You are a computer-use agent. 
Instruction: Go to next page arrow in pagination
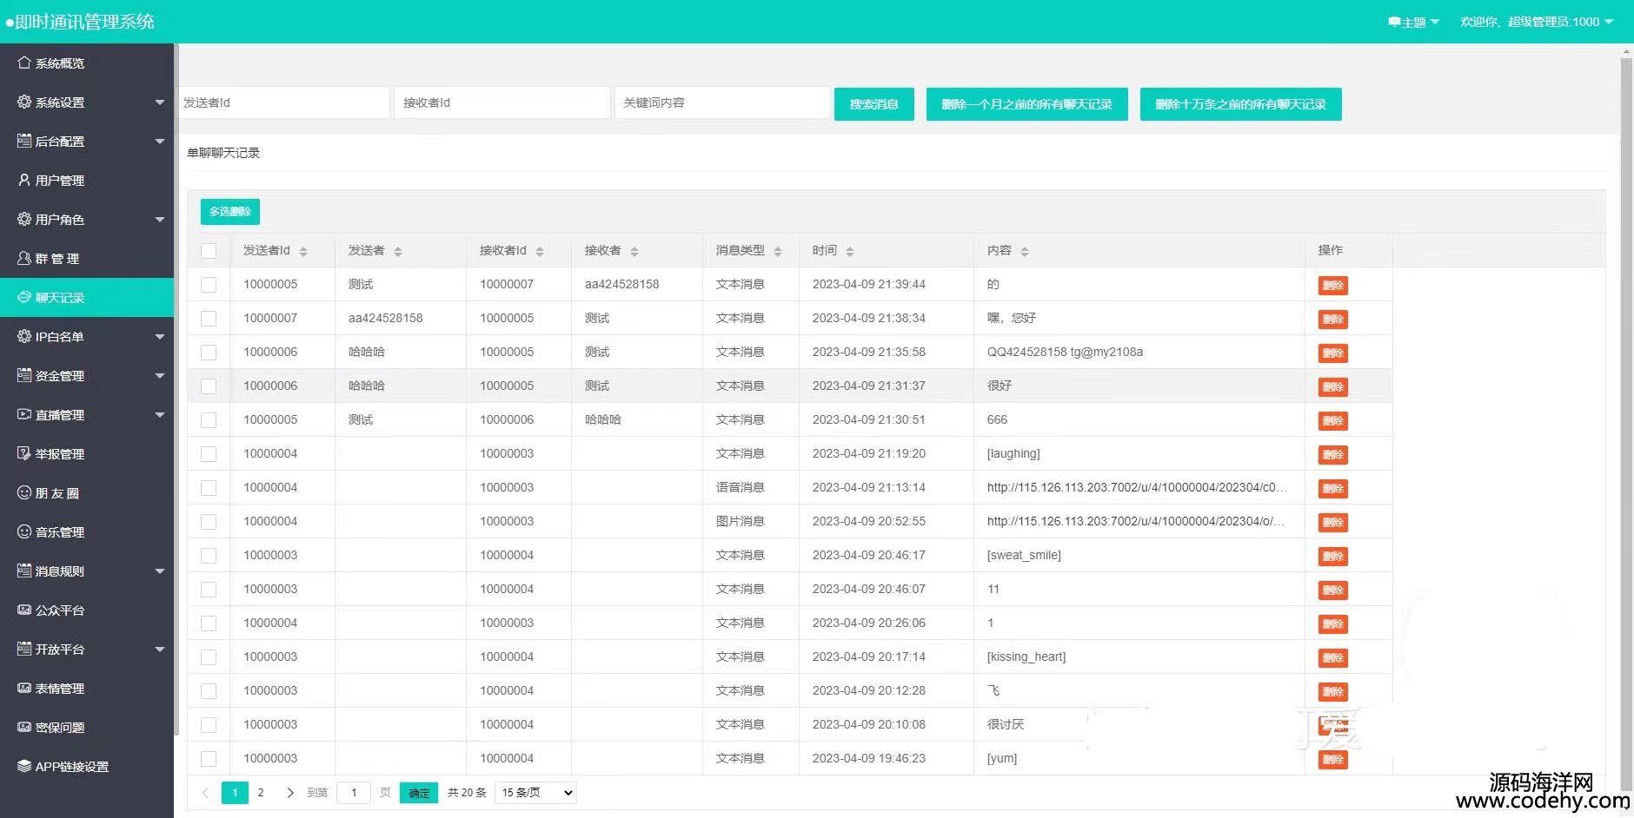[x=290, y=793]
